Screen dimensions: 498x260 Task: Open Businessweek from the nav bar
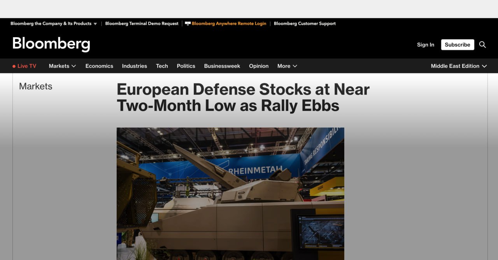[222, 66]
